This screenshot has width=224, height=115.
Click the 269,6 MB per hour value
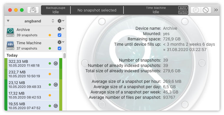(x=172, y=81)
